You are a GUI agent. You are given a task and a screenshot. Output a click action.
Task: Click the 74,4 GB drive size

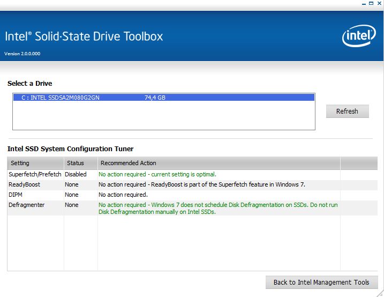coord(155,98)
